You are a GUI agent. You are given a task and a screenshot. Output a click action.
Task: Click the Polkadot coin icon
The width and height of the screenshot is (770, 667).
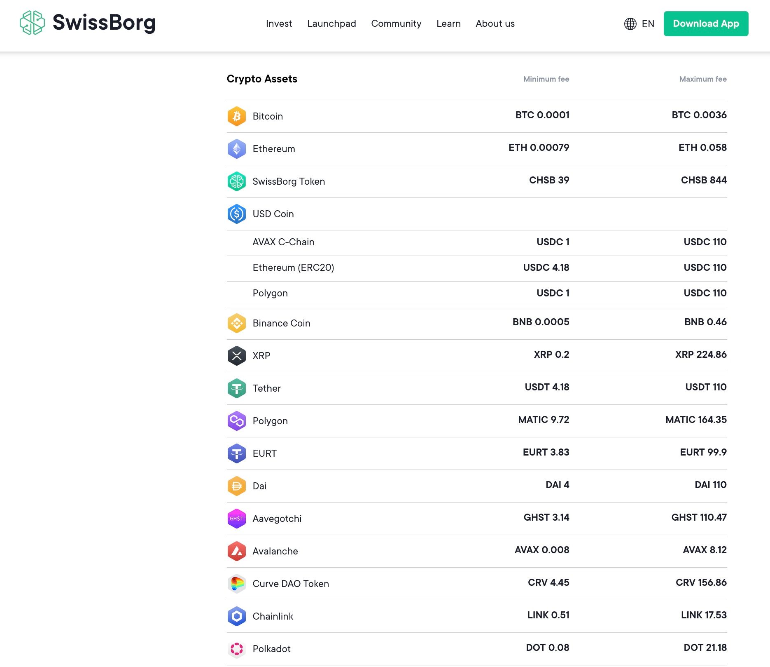[x=237, y=649]
